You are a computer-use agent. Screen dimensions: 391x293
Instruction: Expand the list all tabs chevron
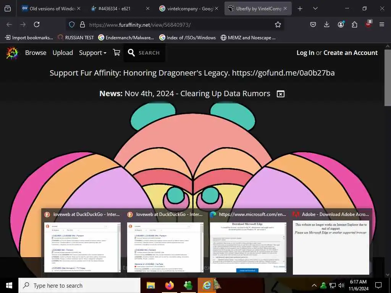pos(315,8)
